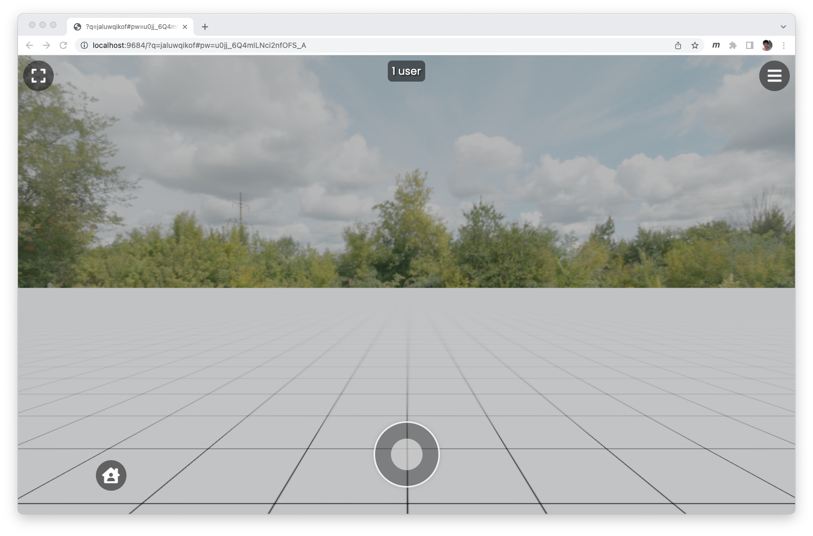The image size is (813, 536).
Task: Go forward with the browser forward arrow
Action: pyautogui.click(x=46, y=45)
